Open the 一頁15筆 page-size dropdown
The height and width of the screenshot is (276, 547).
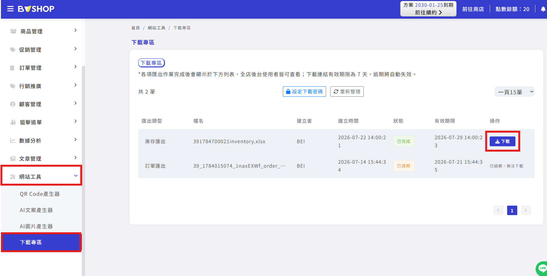(x=515, y=92)
